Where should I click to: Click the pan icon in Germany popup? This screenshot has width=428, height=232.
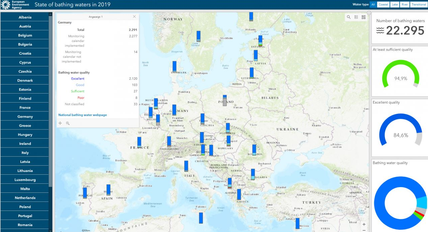60,123
